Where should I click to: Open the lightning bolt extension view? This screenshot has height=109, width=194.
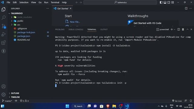pos(3,51)
